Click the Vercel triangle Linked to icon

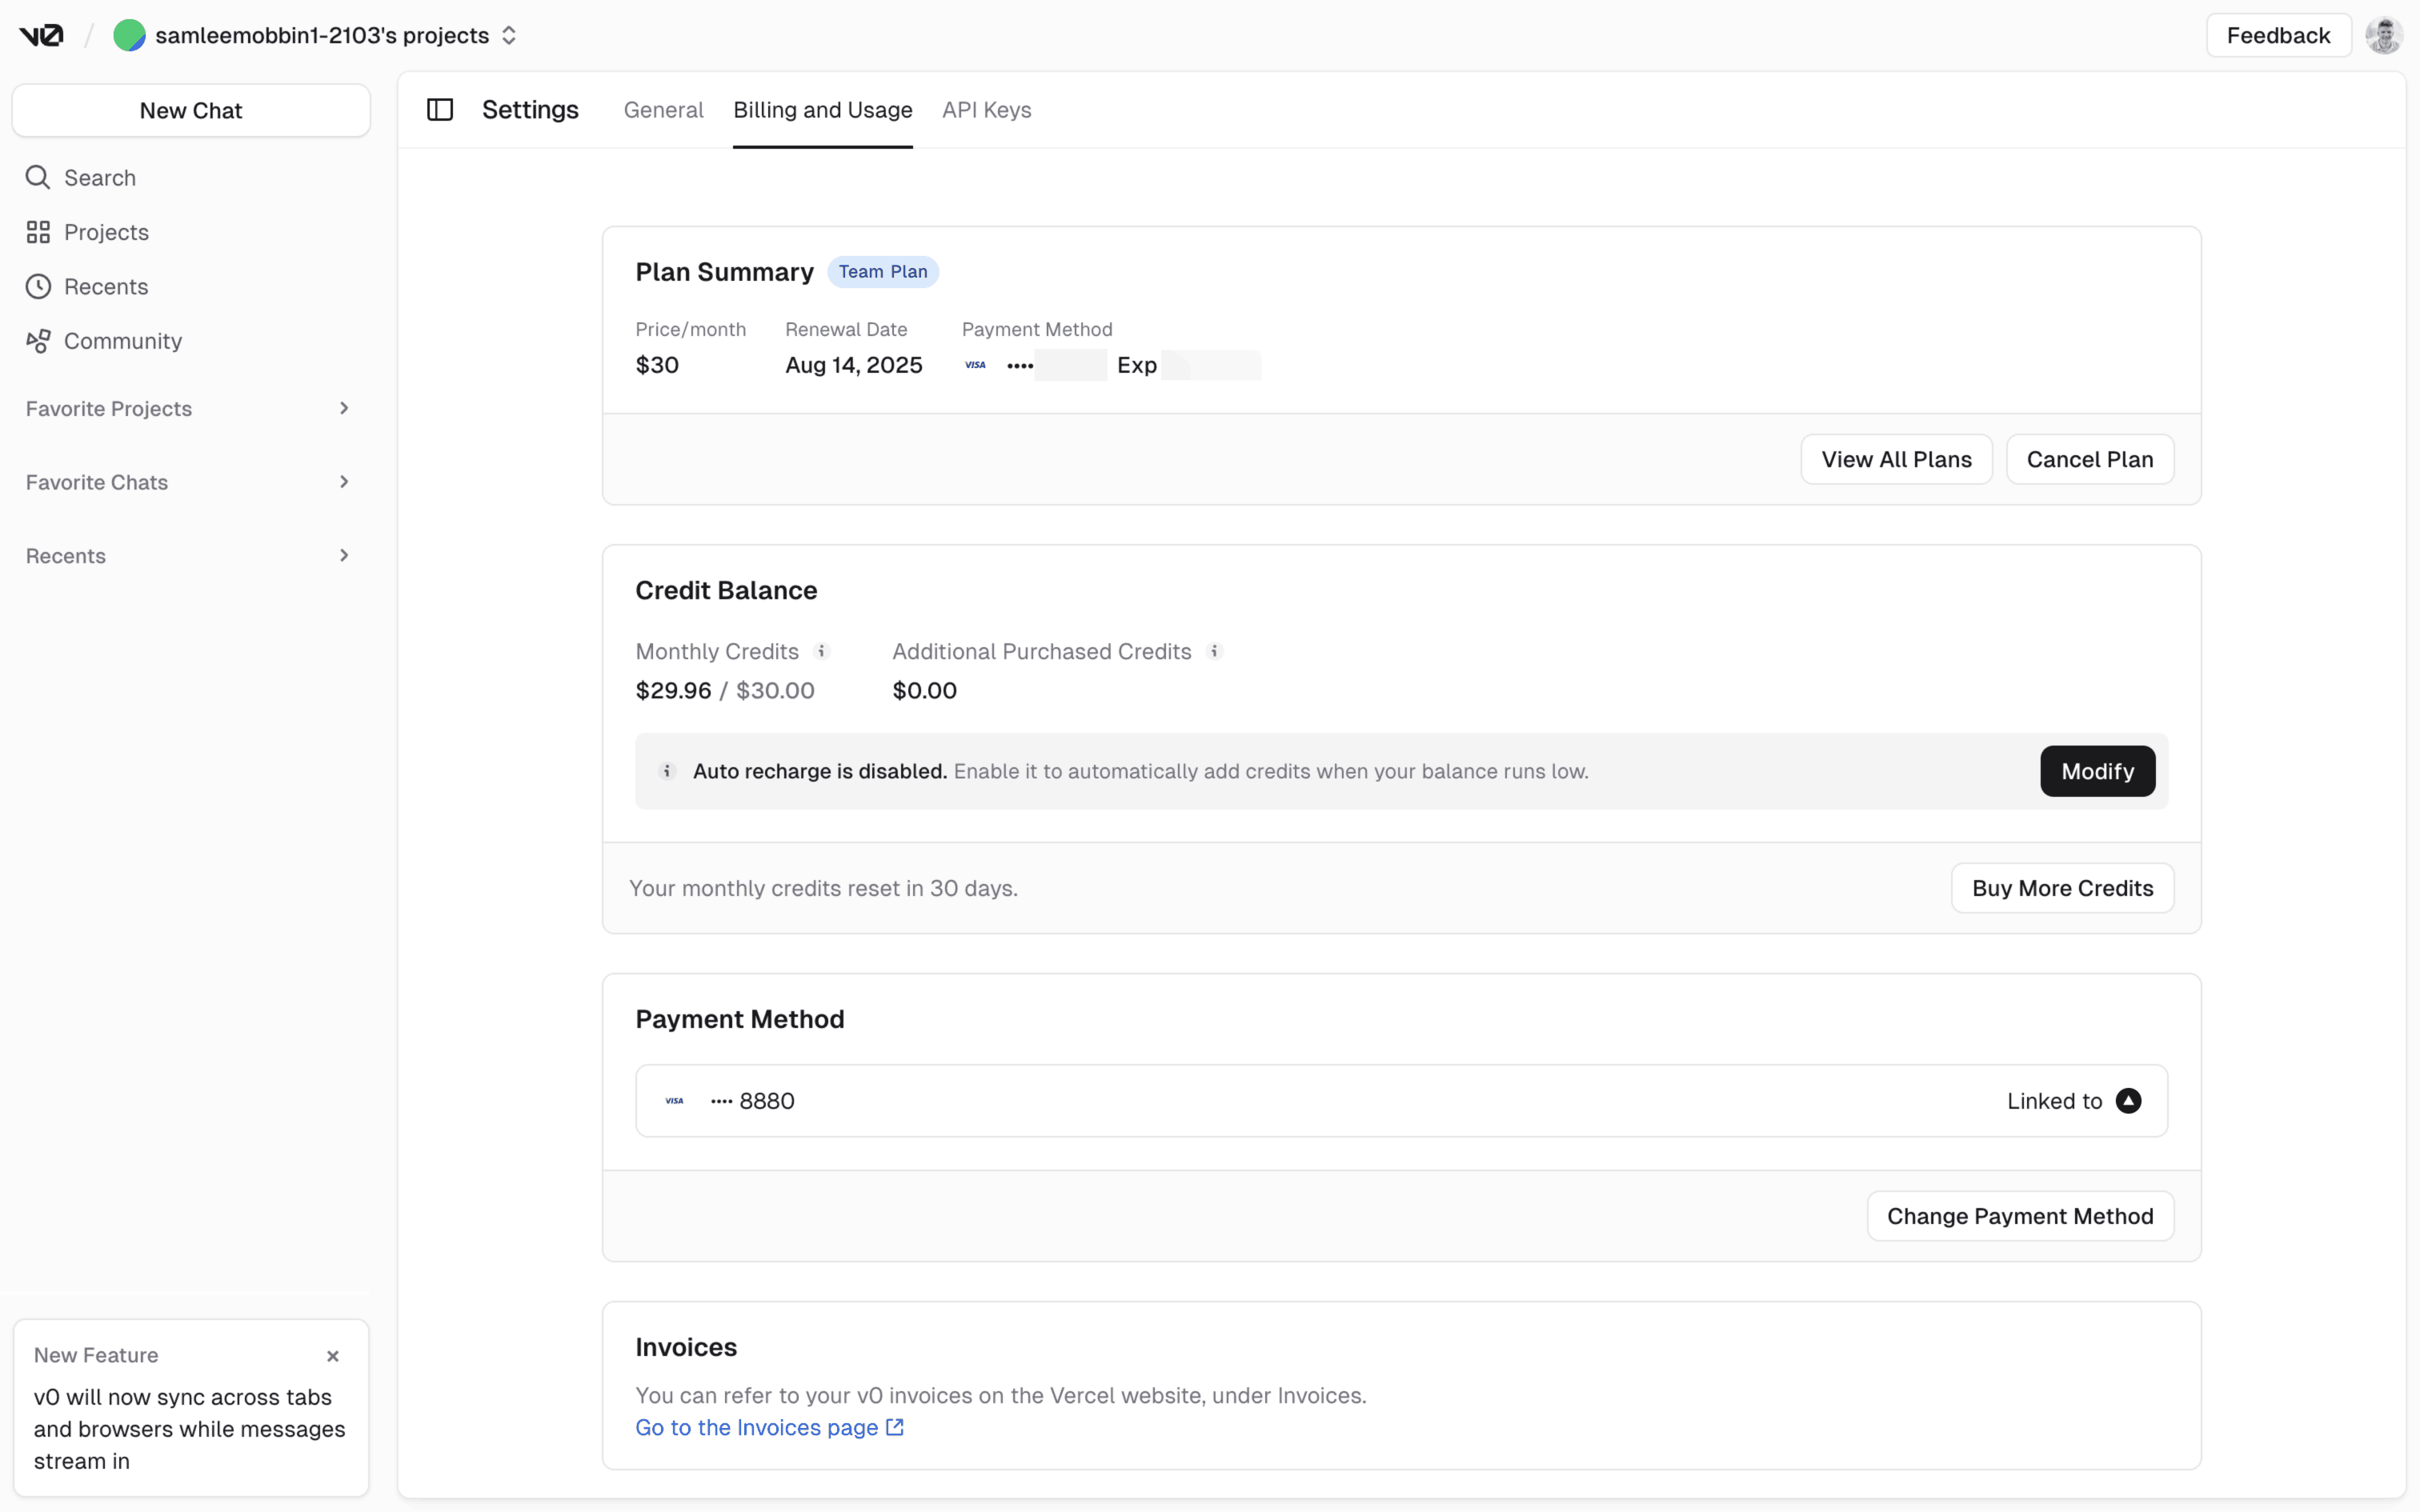2128,1101
